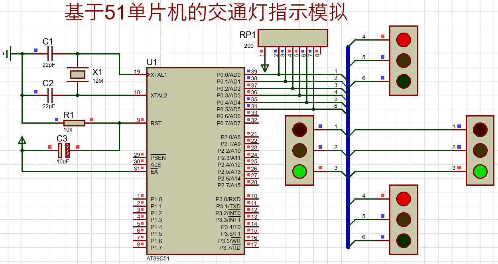Screen dimensions: 498x264
Task: Click pin number 39 beside P0.0/AD0
Action: coord(254,72)
